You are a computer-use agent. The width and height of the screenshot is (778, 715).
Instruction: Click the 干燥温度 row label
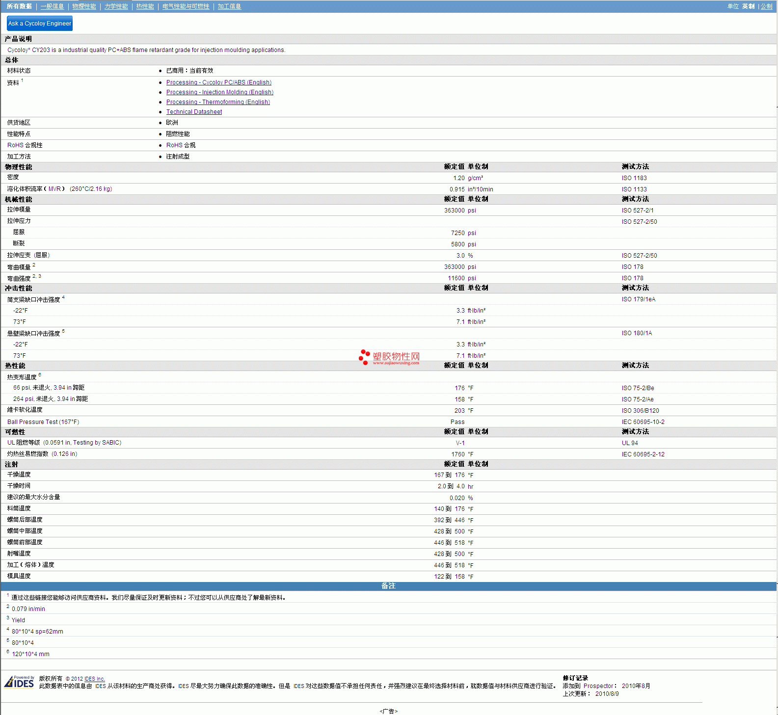19,475
